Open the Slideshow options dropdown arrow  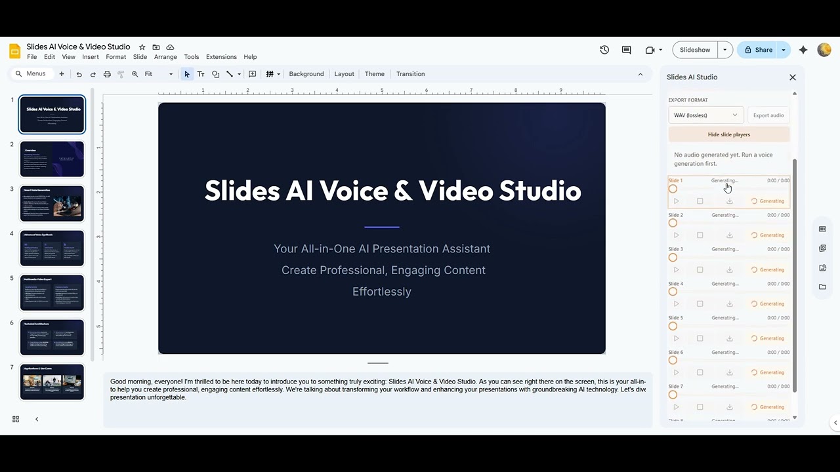click(x=725, y=50)
